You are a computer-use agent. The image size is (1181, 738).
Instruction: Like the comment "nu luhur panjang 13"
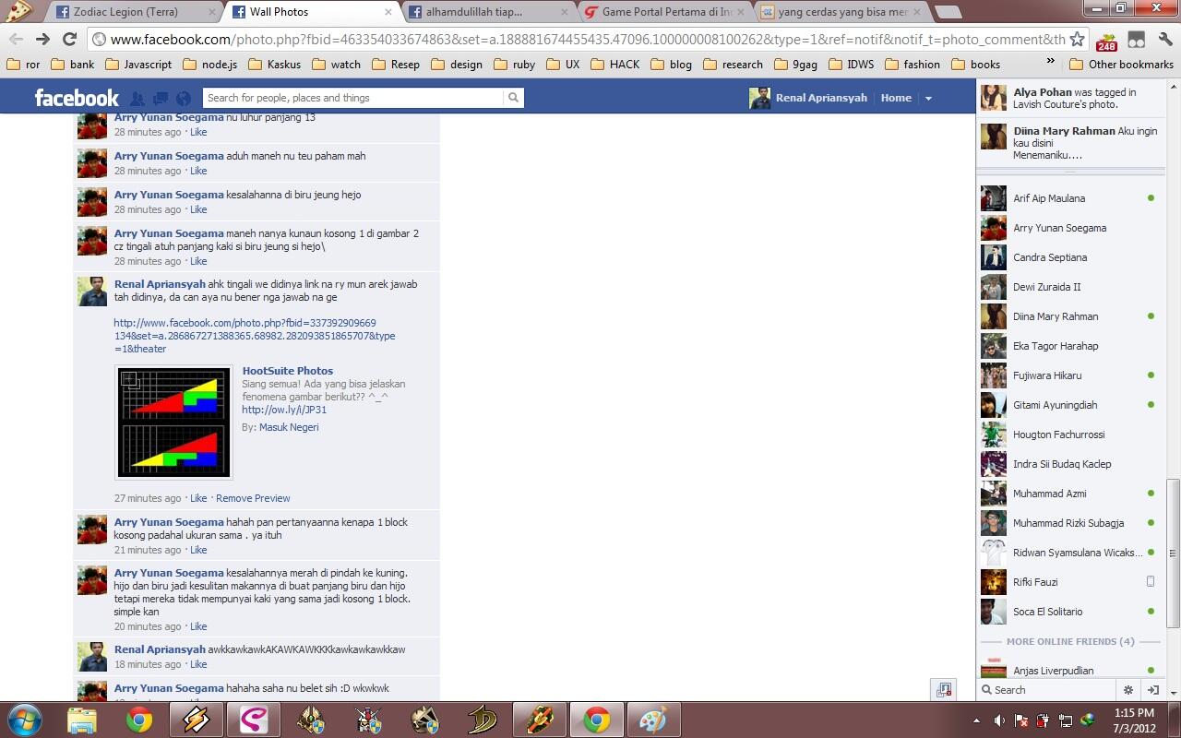[x=198, y=132]
